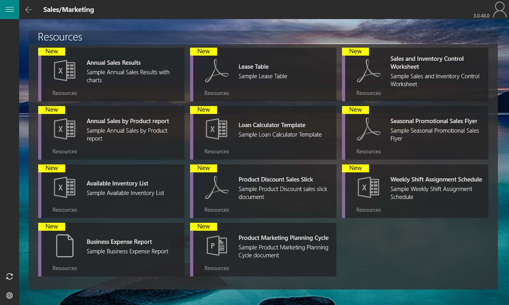509x305 pixels.
Task: Click the version number 3.0.48.0
Action: [481, 16]
